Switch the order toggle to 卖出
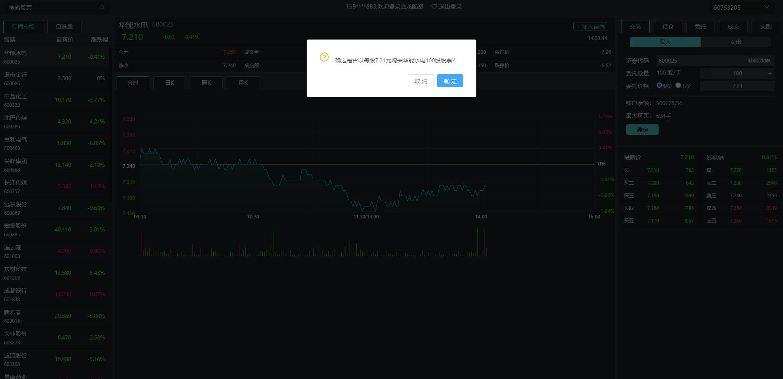The image size is (783, 379). 735,42
